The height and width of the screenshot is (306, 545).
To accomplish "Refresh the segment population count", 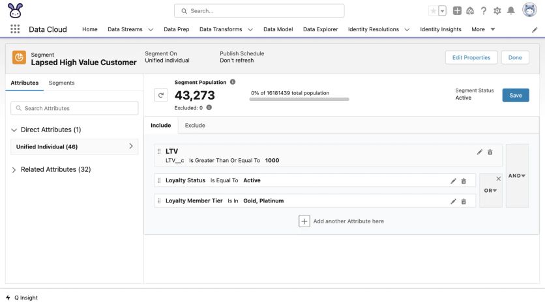I will (160, 95).
